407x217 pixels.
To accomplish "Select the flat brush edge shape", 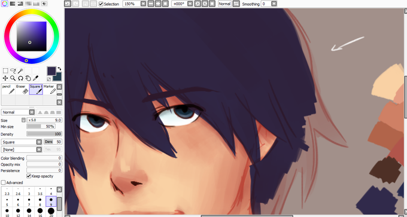I will [x=59, y=112].
